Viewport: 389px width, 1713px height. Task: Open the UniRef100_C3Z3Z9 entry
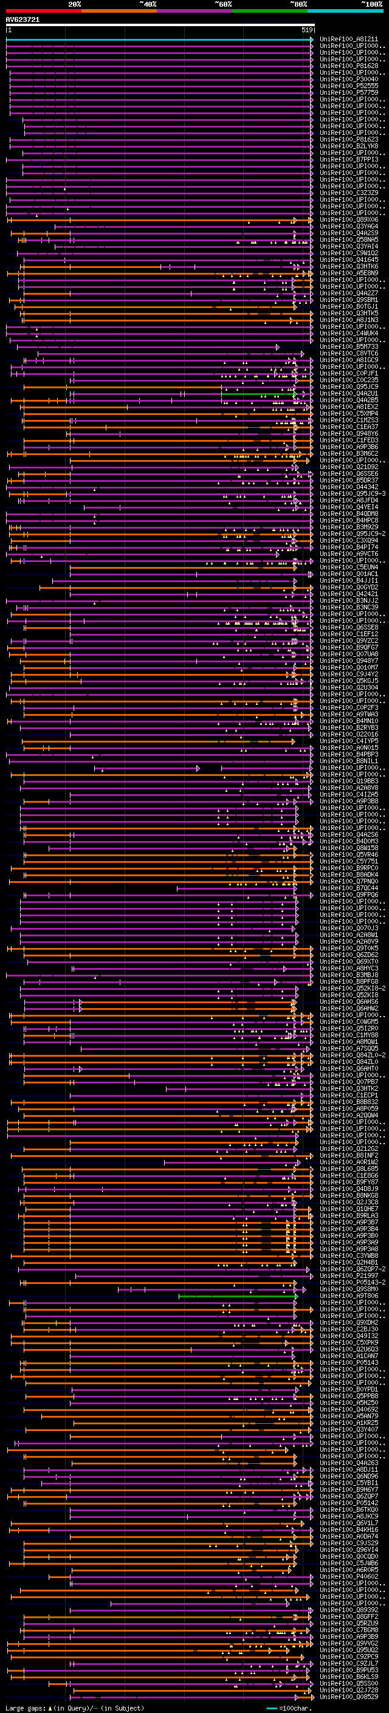[x=349, y=193]
